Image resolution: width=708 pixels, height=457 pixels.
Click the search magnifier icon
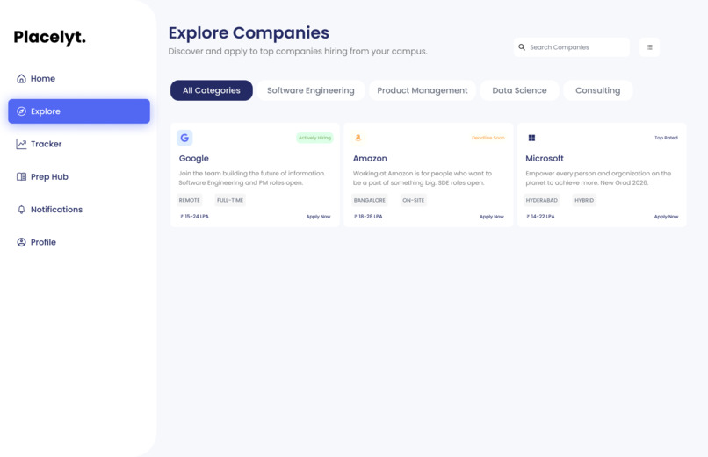522,47
